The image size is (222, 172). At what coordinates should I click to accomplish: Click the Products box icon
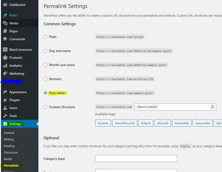[x=5, y=58]
